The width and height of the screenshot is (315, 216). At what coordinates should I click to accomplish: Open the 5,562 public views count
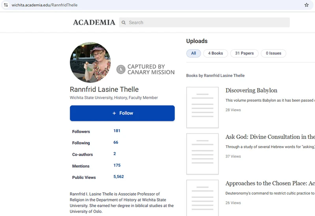click(119, 177)
